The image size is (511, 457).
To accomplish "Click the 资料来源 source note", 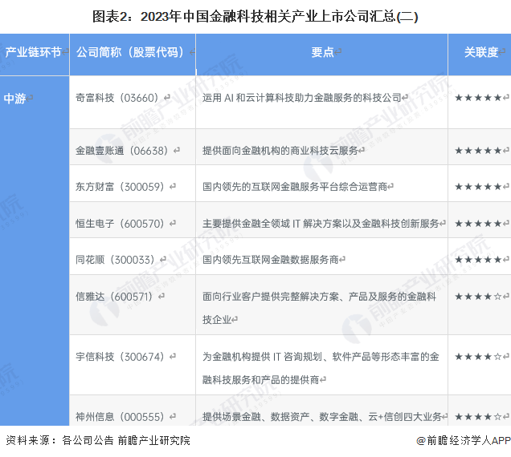I will 98,440.
